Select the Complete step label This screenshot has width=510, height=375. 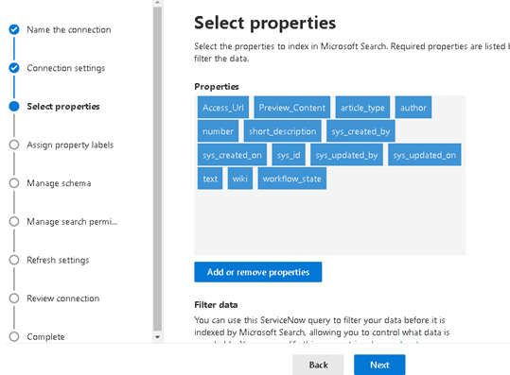click(x=45, y=336)
